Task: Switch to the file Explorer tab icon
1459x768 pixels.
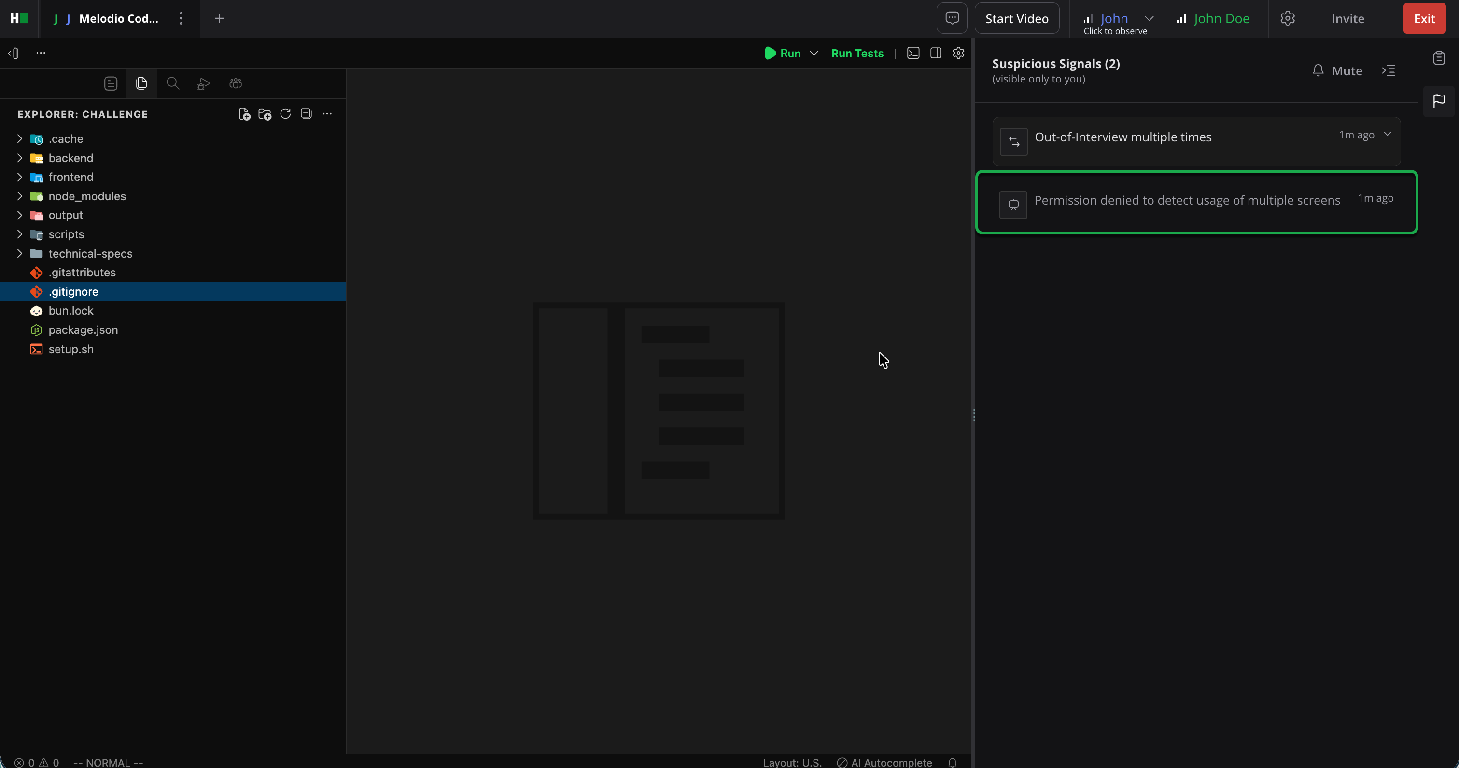Action: tap(141, 84)
